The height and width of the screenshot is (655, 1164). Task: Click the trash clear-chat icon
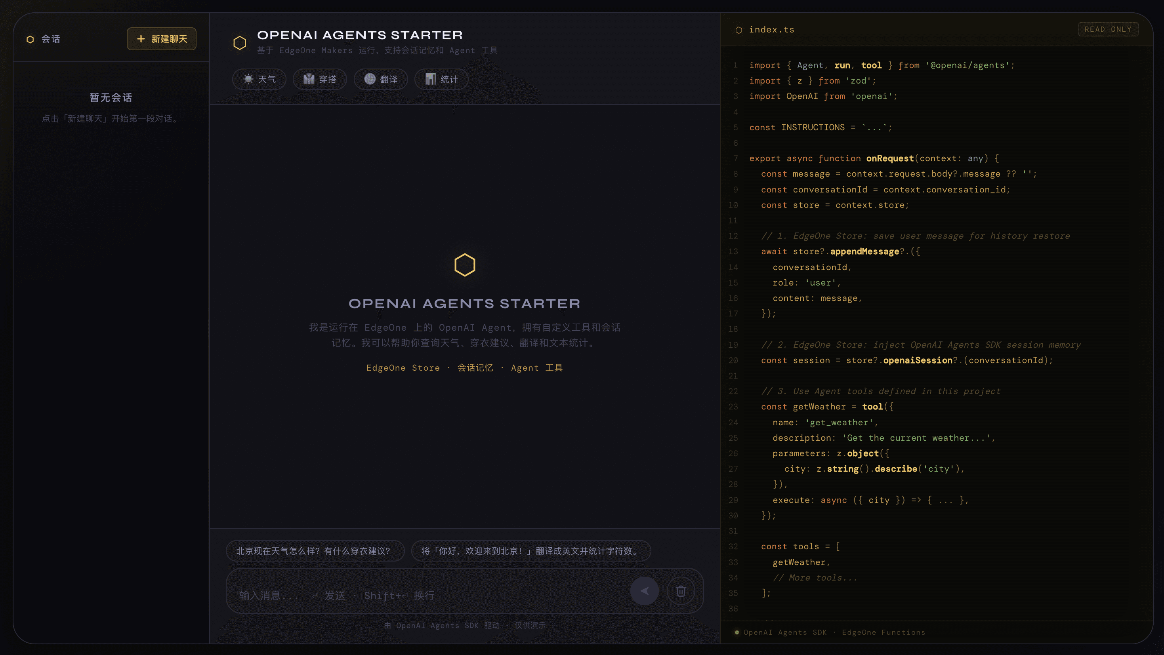[x=681, y=590]
